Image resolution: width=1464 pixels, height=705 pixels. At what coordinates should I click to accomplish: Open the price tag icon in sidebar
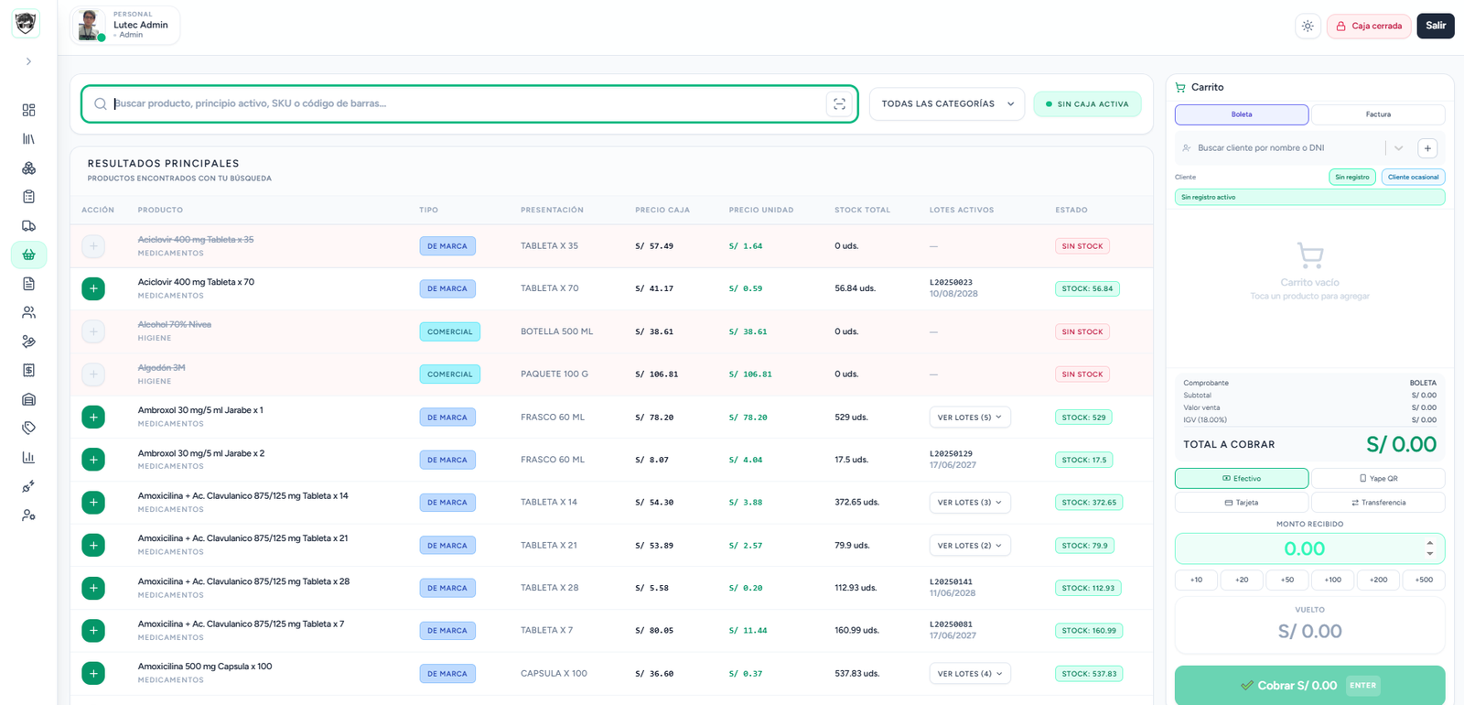[x=28, y=428]
